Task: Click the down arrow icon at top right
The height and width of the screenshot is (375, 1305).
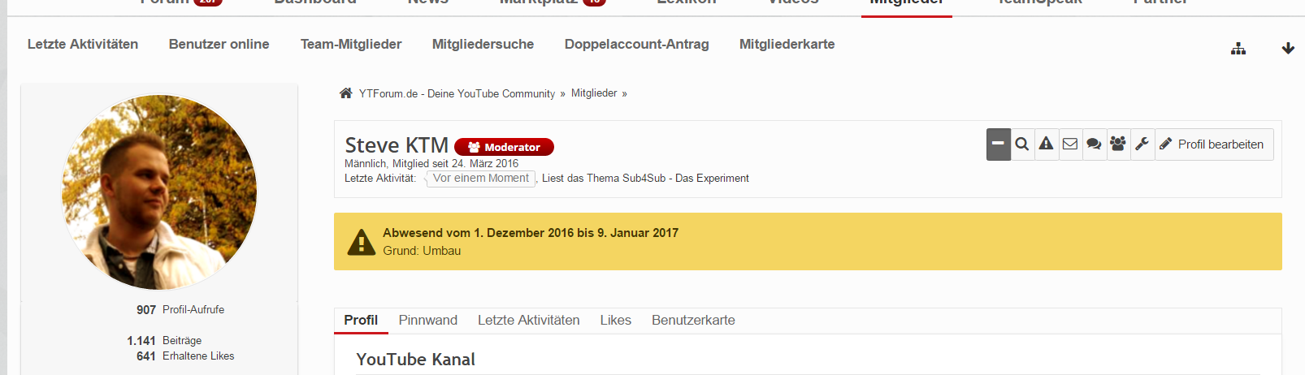Action: pyautogui.click(x=1288, y=49)
